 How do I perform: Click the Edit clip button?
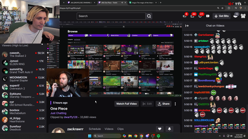(x=147, y=104)
